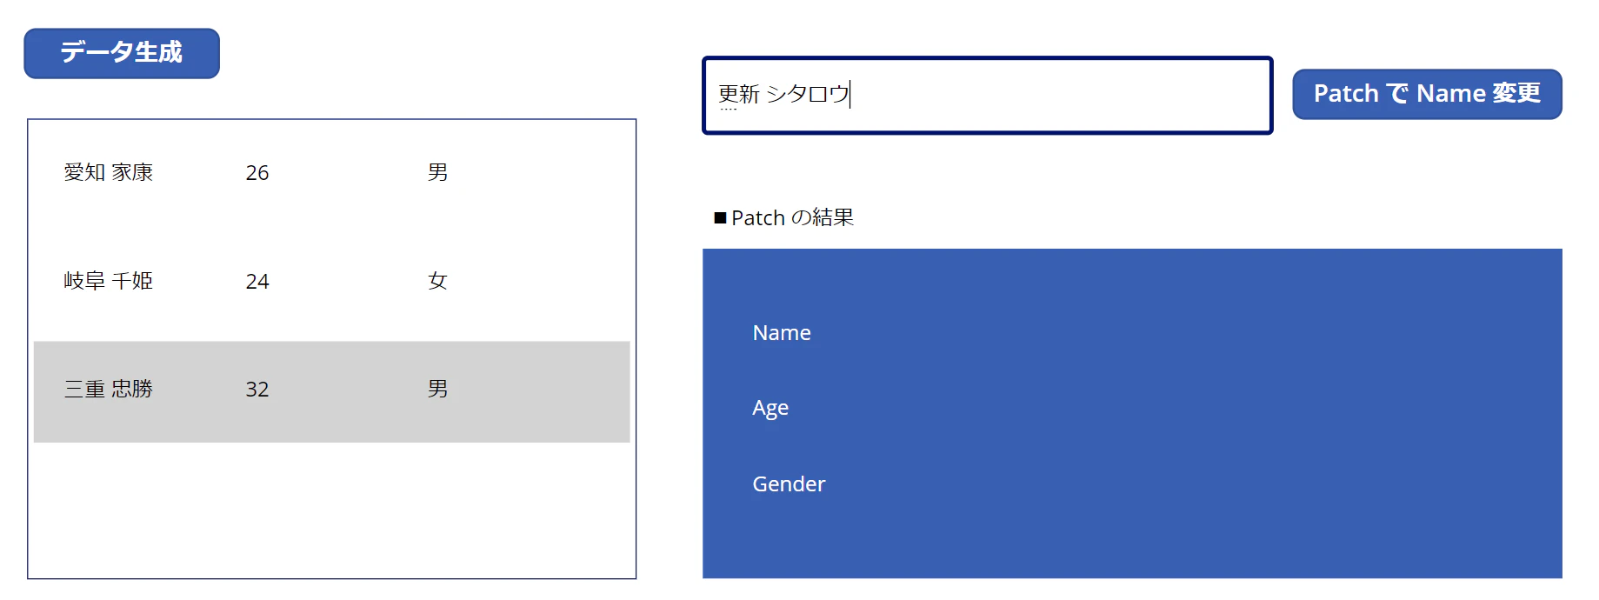Focus the 更新 シタロウ text input
The image size is (1599, 600).
click(x=988, y=96)
